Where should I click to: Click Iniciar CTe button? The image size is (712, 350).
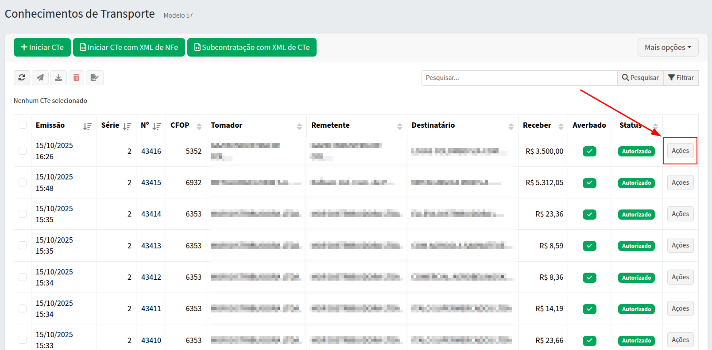pos(42,47)
